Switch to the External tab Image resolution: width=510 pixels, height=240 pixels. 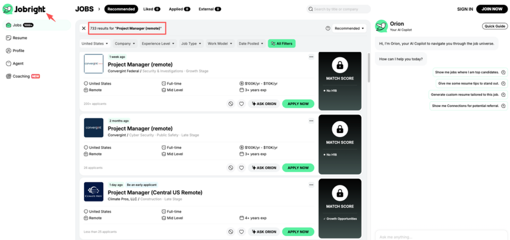pyautogui.click(x=210, y=9)
